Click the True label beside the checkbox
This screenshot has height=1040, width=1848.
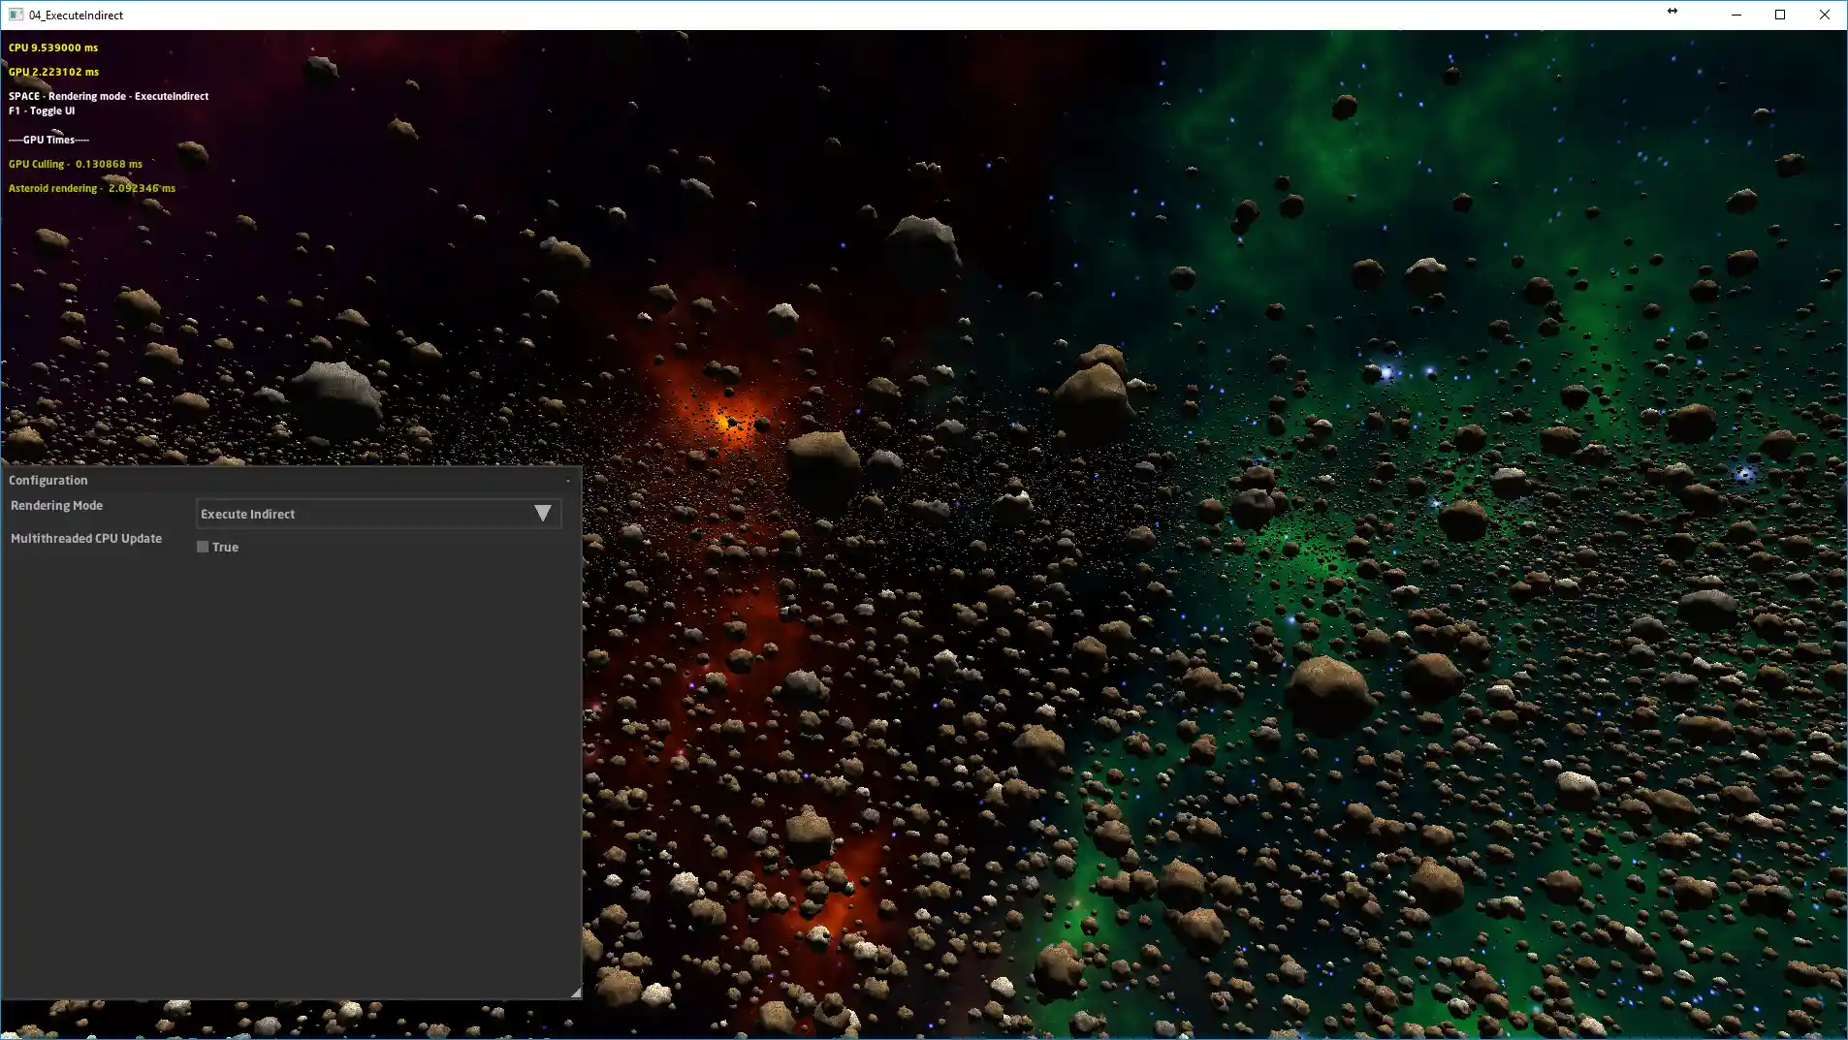pos(225,548)
